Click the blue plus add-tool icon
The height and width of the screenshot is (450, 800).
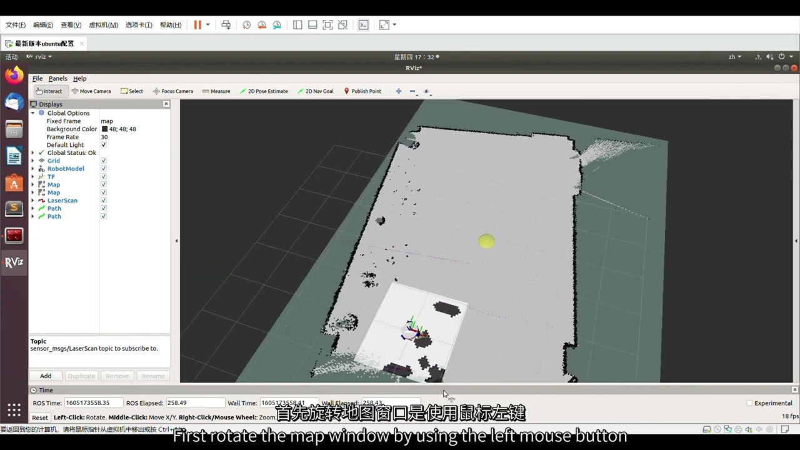[398, 91]
